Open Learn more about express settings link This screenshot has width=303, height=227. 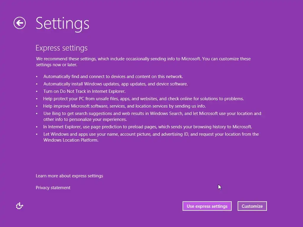click(69, 176)
